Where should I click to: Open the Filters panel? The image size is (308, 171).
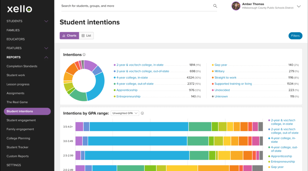pos(295,36)
